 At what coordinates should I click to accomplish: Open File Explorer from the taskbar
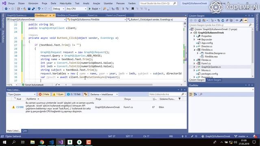[32, 142]
